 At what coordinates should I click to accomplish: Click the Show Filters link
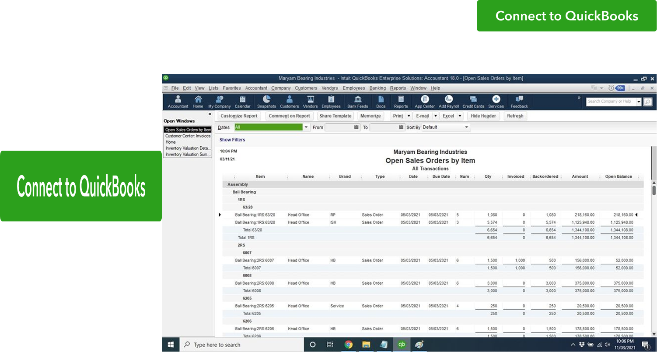(x=232, y=140)
